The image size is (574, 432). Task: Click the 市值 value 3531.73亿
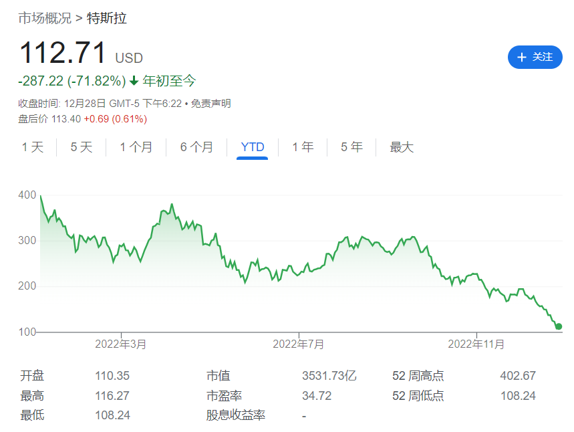pyautogui.click(x=329, y=376)
